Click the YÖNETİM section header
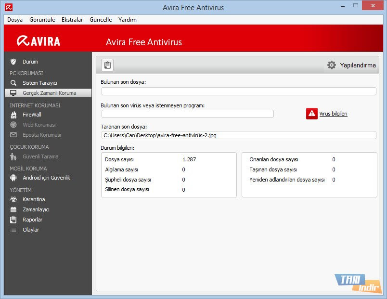The image size is (387, 299). point(21,190)
